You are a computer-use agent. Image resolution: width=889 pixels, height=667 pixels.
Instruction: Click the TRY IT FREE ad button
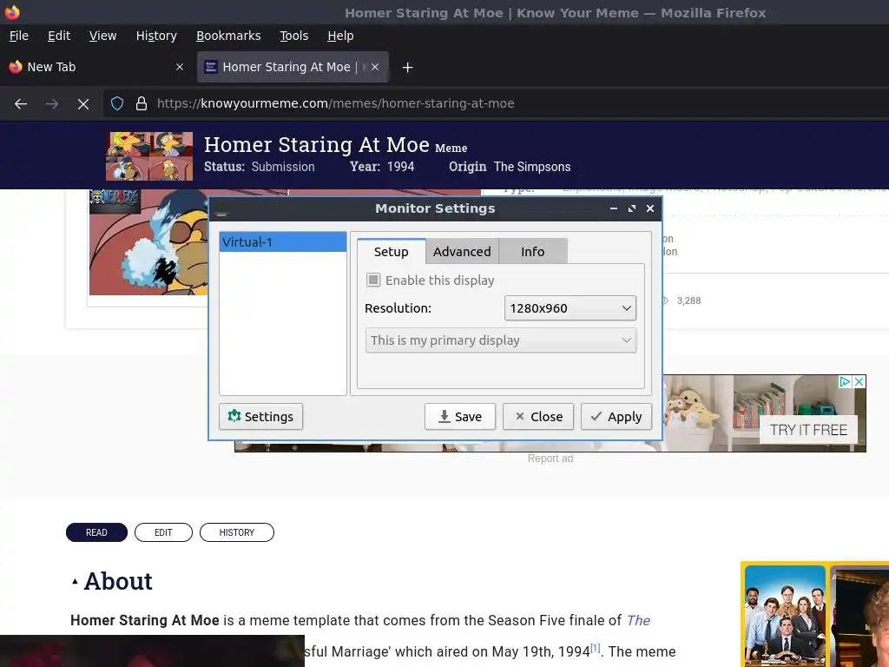tap(808, 430)
